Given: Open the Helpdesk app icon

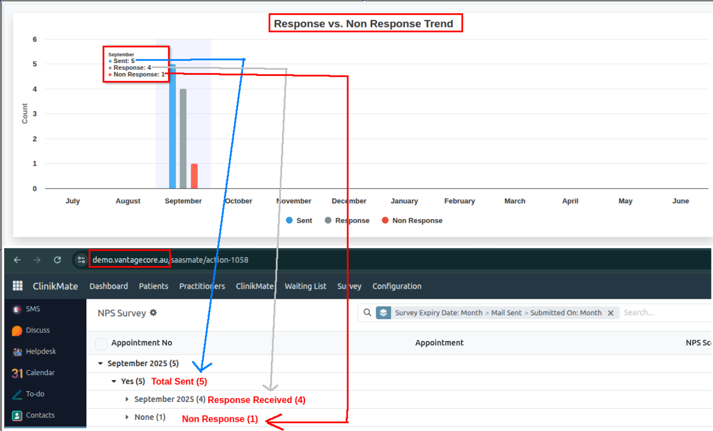Looking at the screenshot, I should click(17, 352).
